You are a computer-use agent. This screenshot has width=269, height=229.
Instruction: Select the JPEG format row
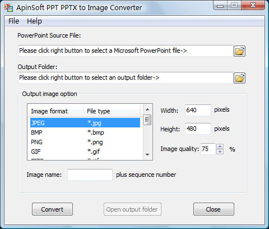[x=85, y=123]
